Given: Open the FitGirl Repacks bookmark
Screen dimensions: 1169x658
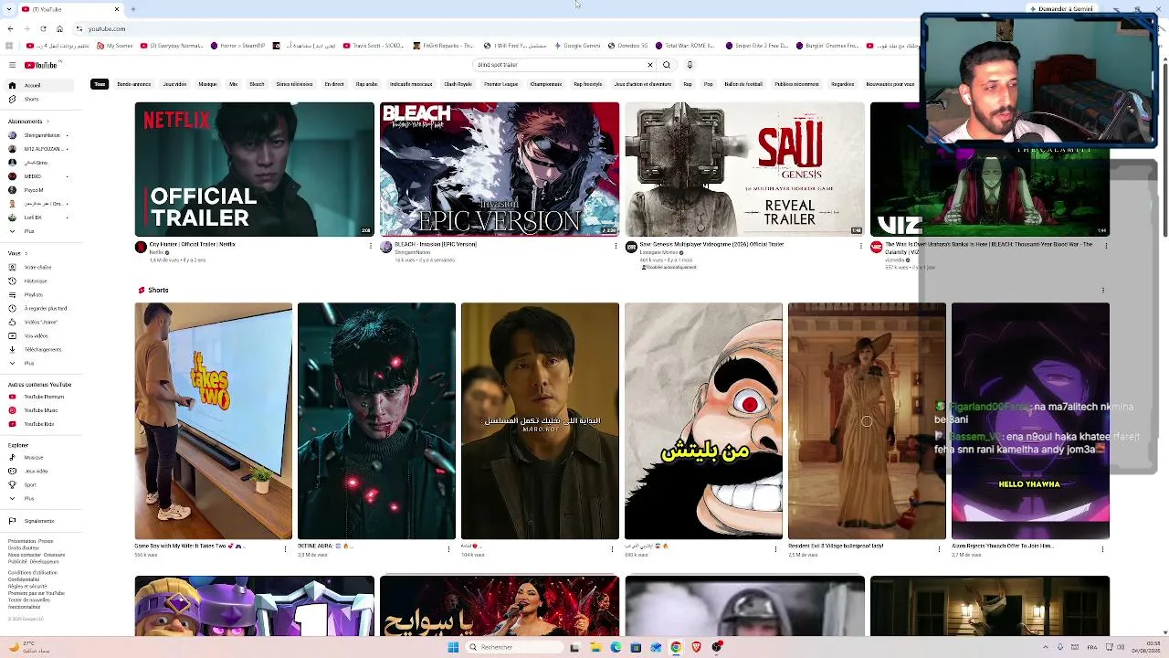Looking at the screenshot, I should point(442,46).
